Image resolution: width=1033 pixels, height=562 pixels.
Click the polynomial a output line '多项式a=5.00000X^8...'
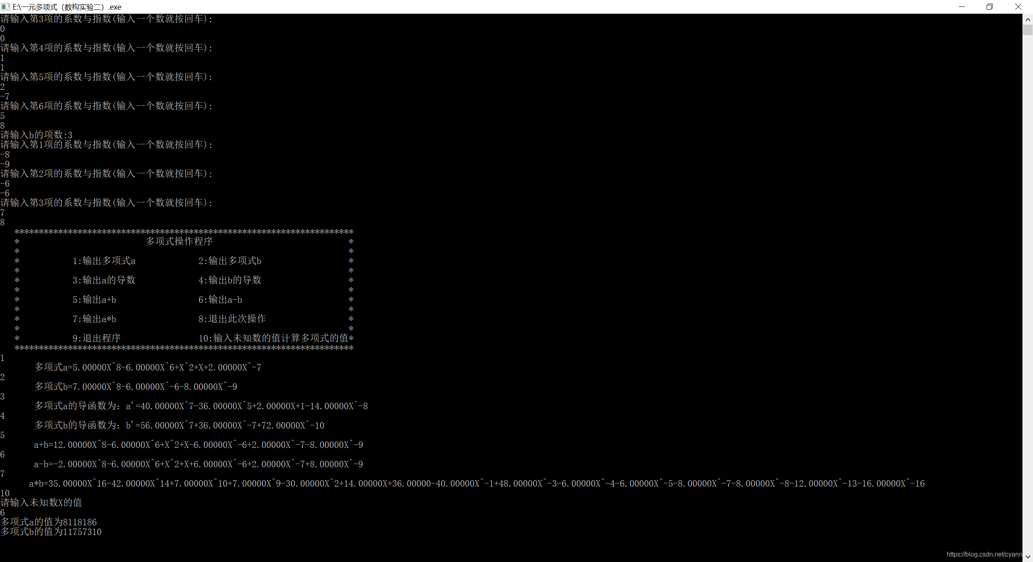(x=148, y=367)
